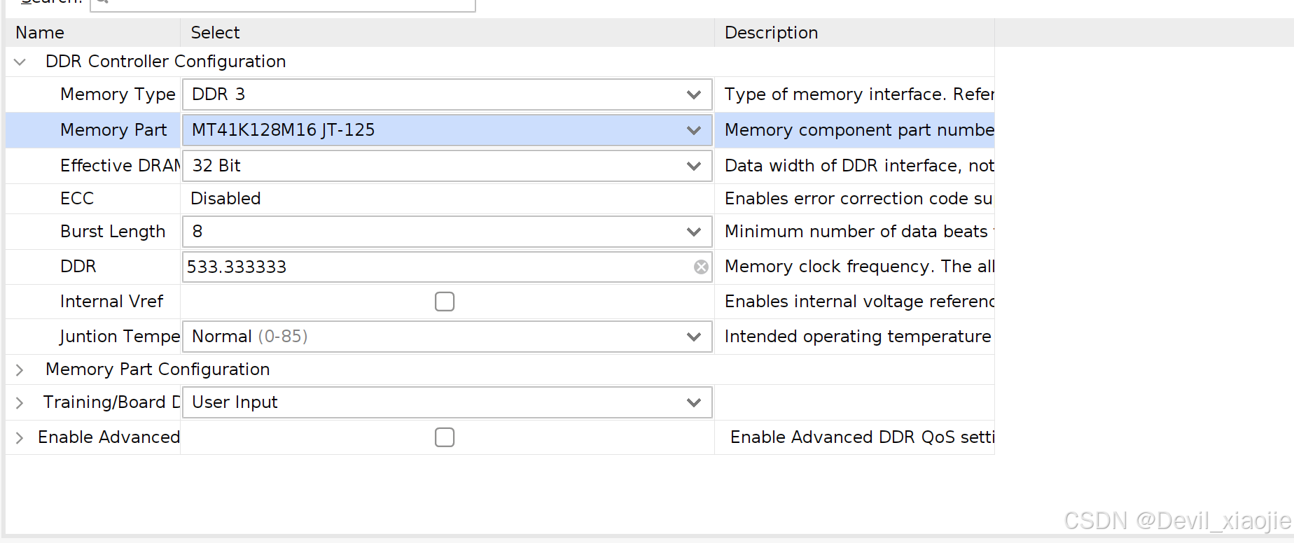The width and height of the screenshot is (1294, 543).
Task: Click the Select column header
Action: pyautogui.click(x=216, y=33)
